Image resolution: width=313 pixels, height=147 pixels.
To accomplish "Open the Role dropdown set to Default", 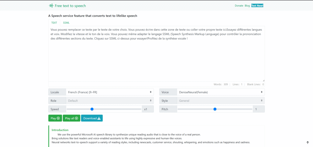I will (110, 101).
